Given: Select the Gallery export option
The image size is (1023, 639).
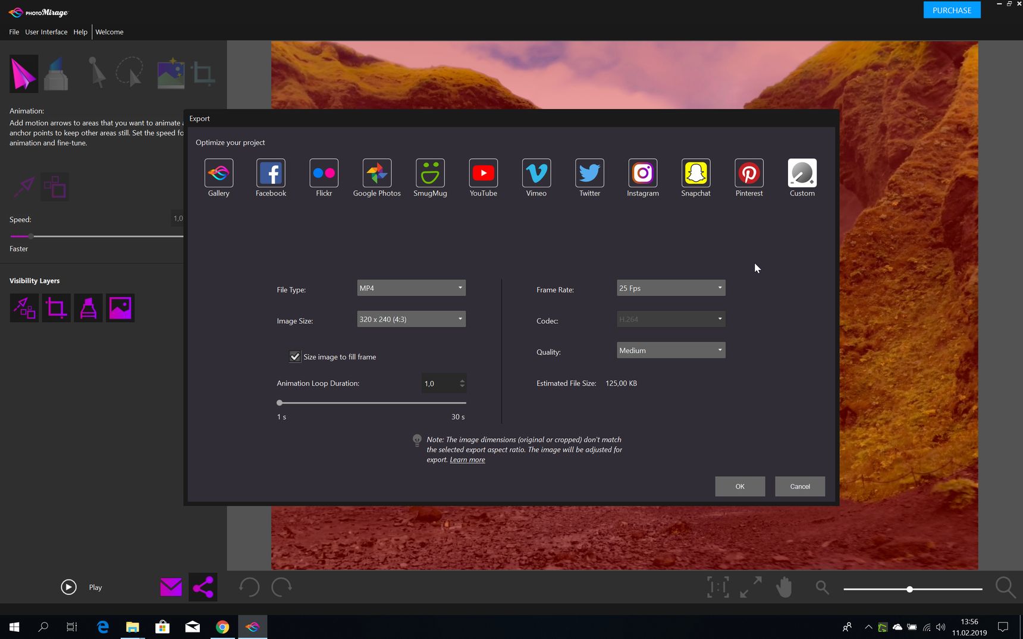Looking at the screenshot, I should coord(218,173).
